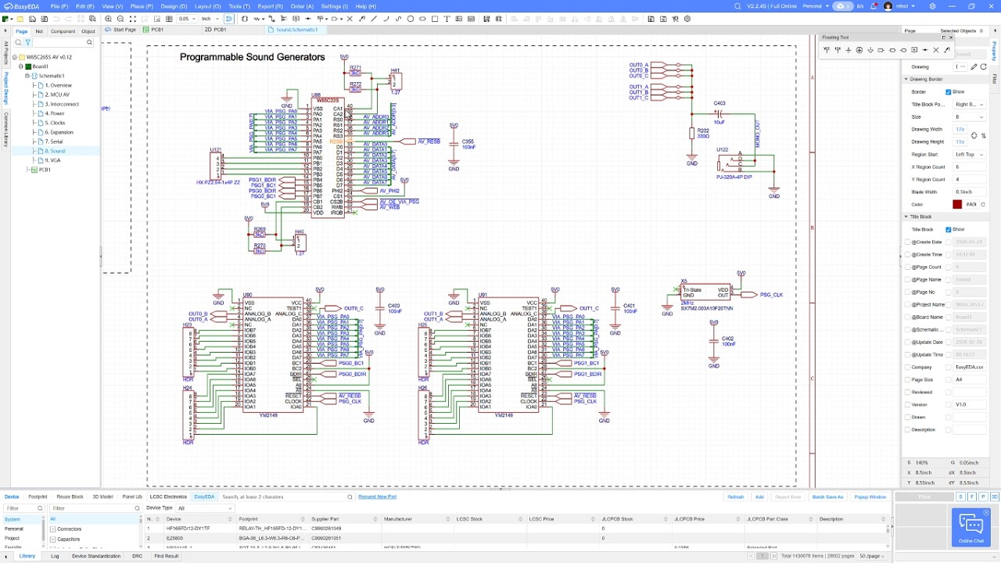Toggle the @Create Date checkbox

[908, 242]
